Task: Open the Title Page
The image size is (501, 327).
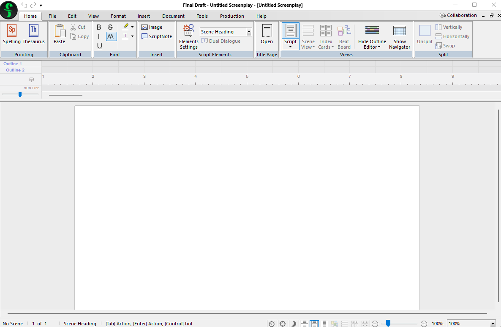Action: tap(267, 34)
